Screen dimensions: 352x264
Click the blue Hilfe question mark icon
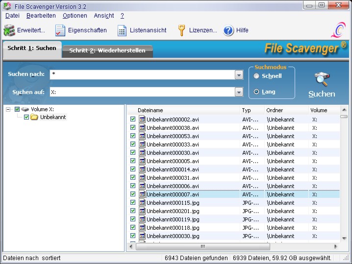pos(228,30)
